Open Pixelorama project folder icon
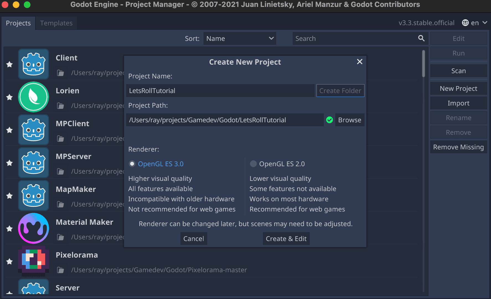491x299 pixels. [x=60, y=270]
